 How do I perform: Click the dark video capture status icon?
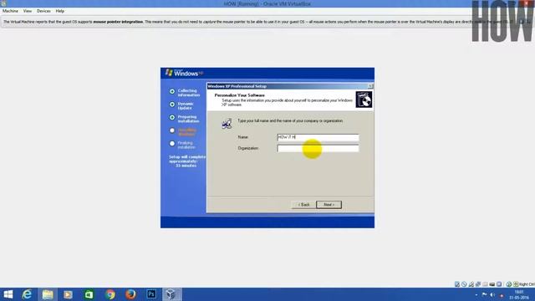(492, 284)
